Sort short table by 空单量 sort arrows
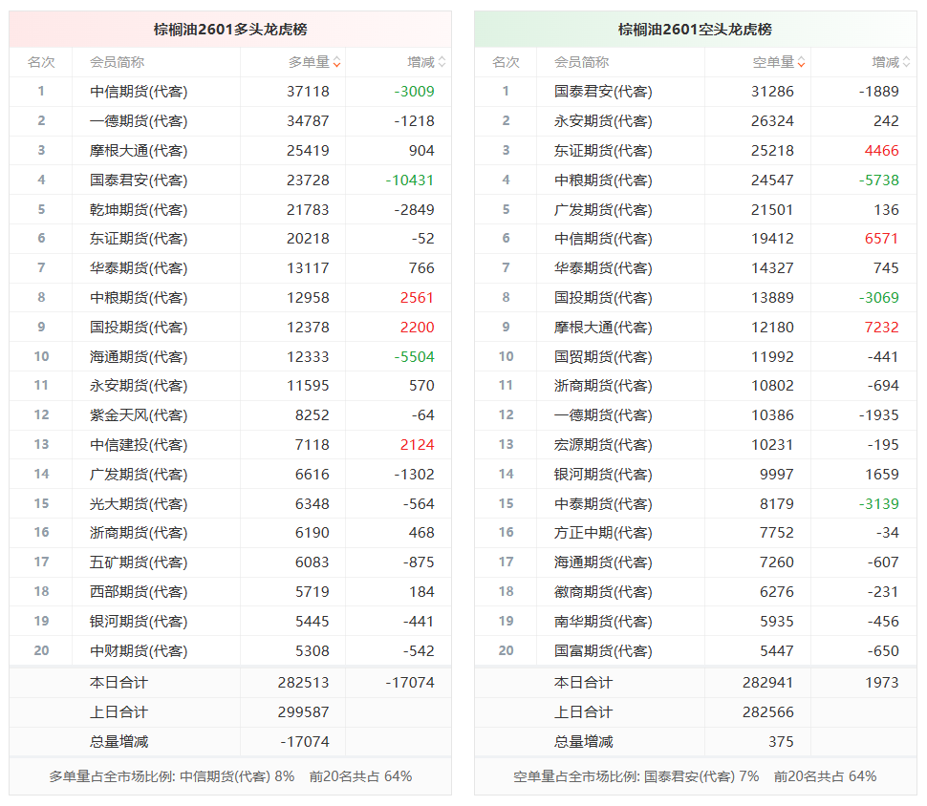Screen dimensions: 927x806 pos(802,62)
